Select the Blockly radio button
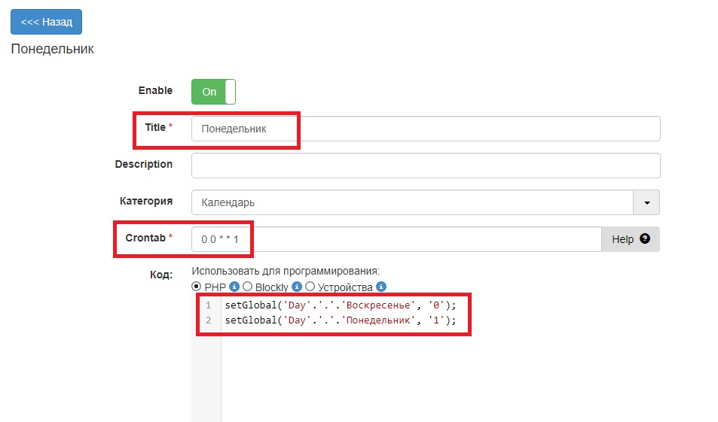The width and height of the screenshot is (718, 422). [x=247, y=287]
